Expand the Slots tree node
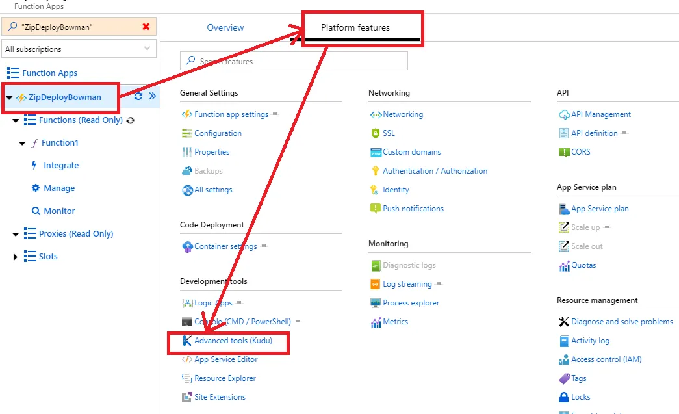 pos(16,257)
